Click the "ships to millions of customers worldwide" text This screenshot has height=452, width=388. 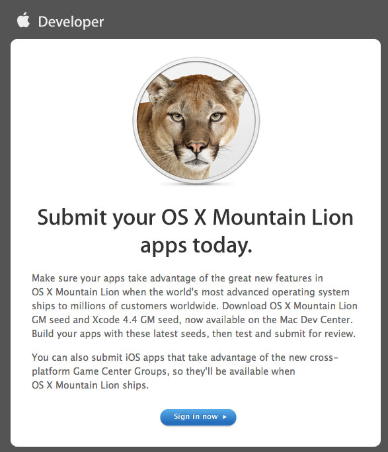(x=125, y=306)
